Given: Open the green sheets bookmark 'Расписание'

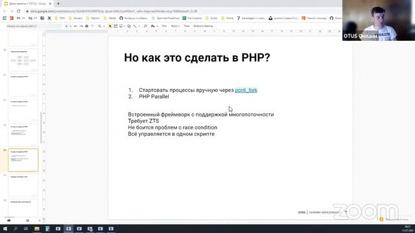Looking at the screenshot, I should click(192, 18).
